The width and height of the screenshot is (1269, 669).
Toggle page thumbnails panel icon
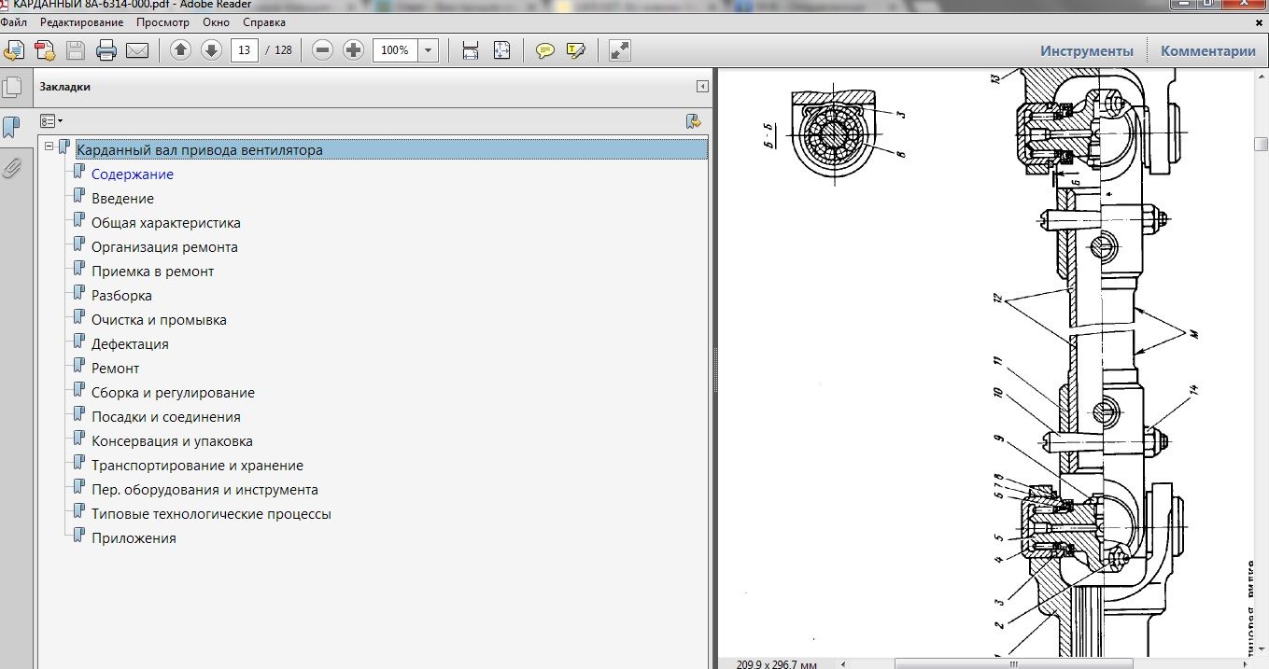pos(12,88)
